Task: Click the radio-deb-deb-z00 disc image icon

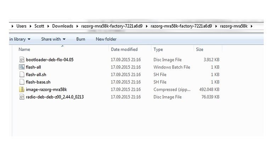Action: click(x=22, y=97)
